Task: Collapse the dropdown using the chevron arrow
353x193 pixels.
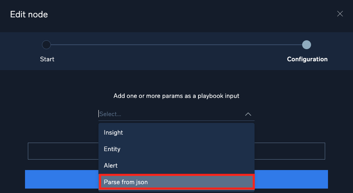Action: [248, 114]
